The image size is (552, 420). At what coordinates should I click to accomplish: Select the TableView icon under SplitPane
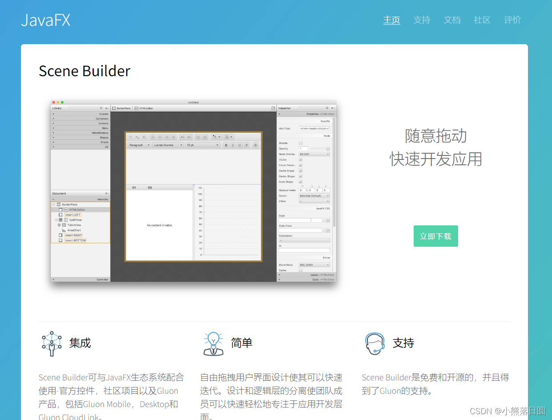pyautogui.click(x=64, y=225)
